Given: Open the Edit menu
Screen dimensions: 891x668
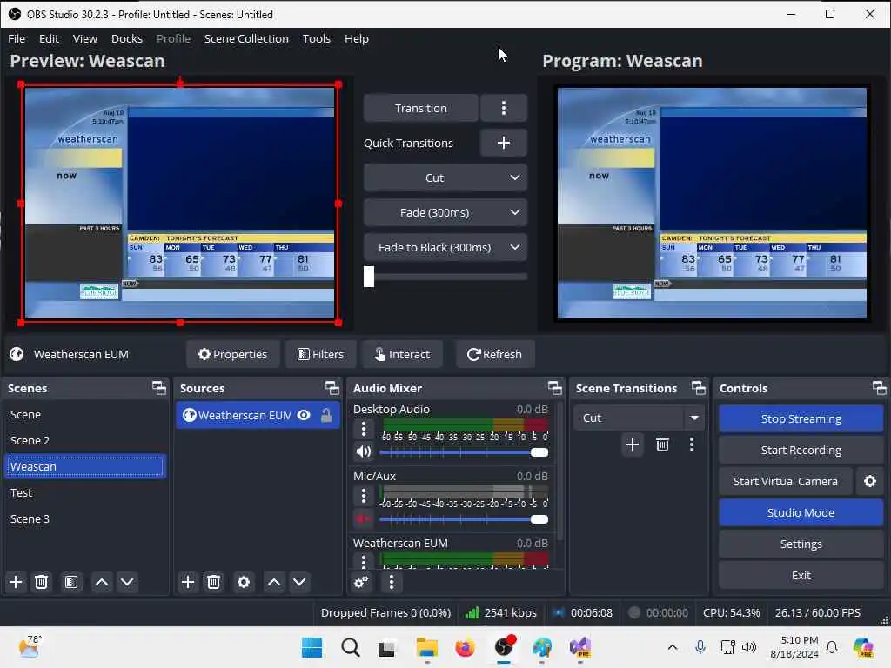Looking at the screenshot, I should point(49,38).
